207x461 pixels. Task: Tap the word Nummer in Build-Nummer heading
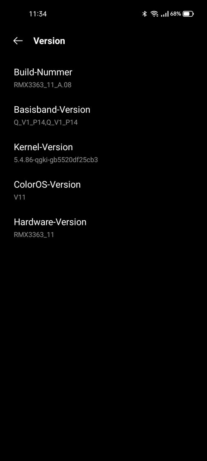point(55,72)
